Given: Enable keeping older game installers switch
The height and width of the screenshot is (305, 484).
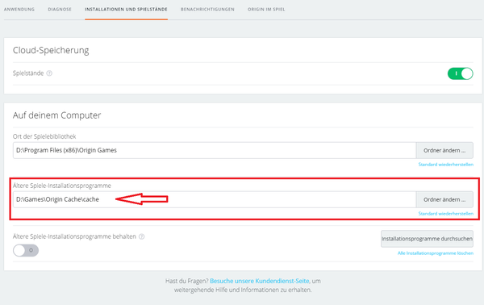Looking at the screenshot, I should click(26, 250).
